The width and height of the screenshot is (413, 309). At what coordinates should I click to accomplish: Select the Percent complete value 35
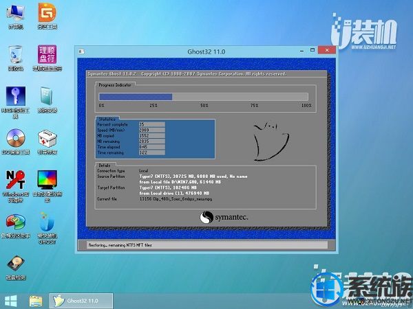point(152,124)
